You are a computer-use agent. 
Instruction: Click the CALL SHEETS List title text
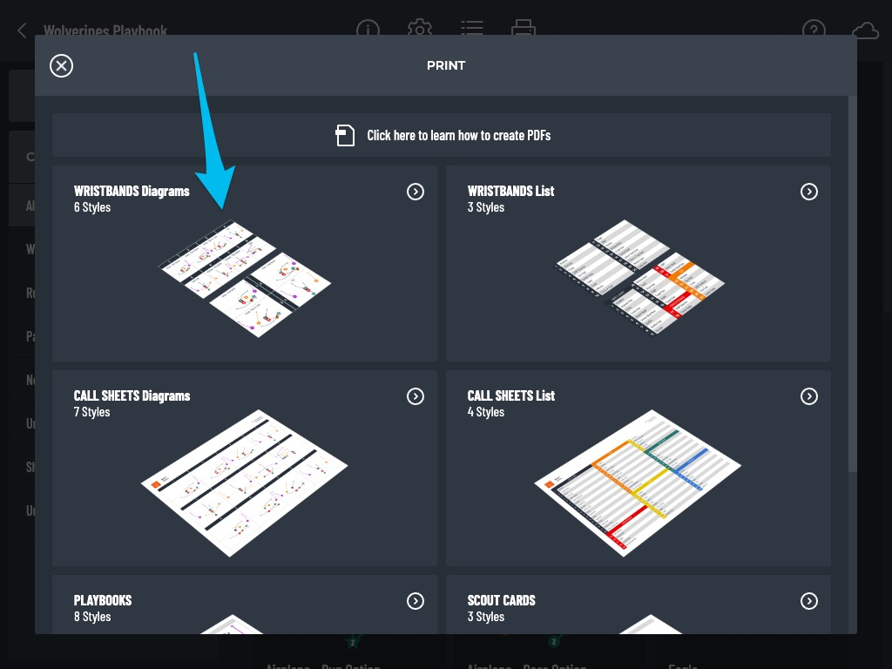(510, 396)
